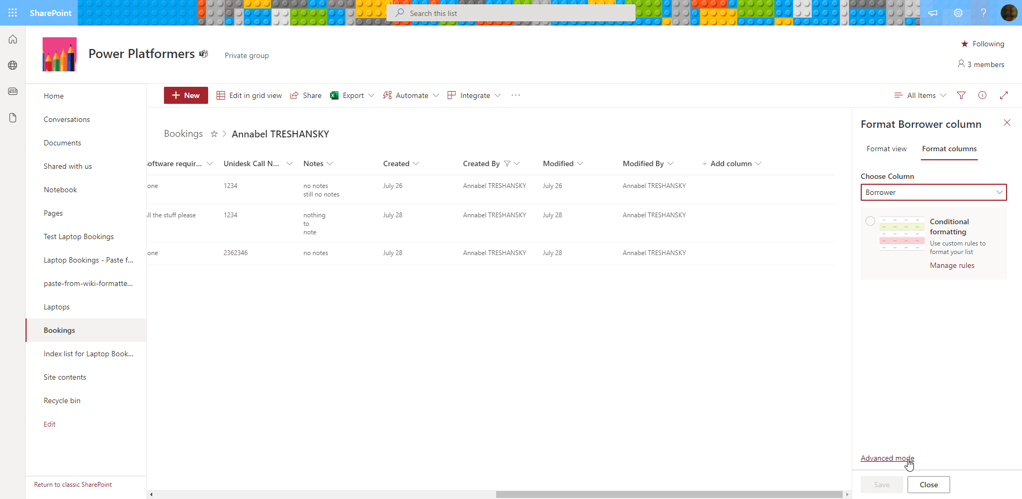Screen dimensions: 1022x499
Task: Click Edit link under site navigation
Action: pyautogui.click(x=50, y=424)
